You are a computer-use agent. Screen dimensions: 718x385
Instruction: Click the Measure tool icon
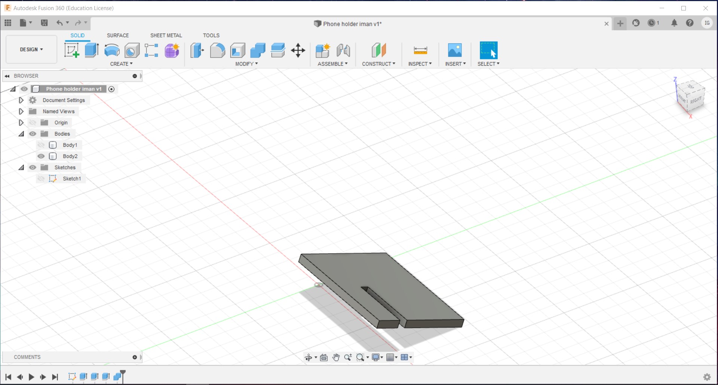(420, 50)
